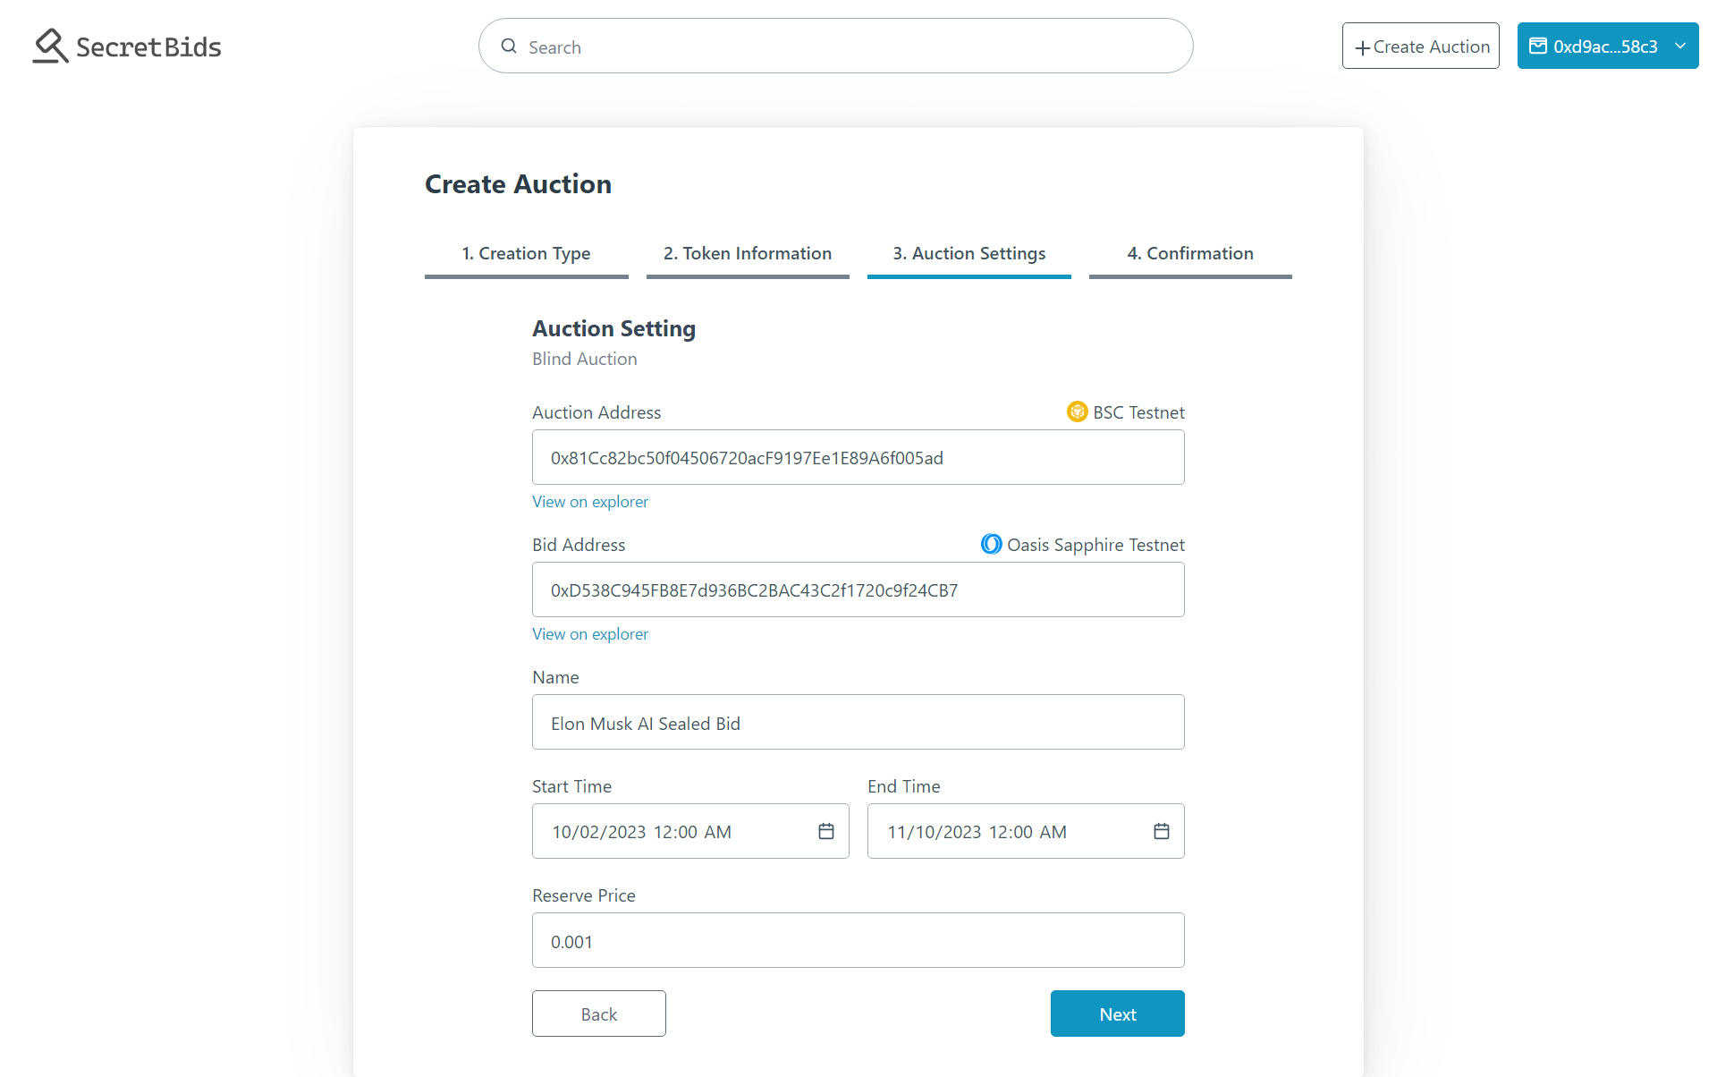Open the End Time calendar picker icon
This screenshot has height=1077, width=1717.
[x=1162, y=831]
